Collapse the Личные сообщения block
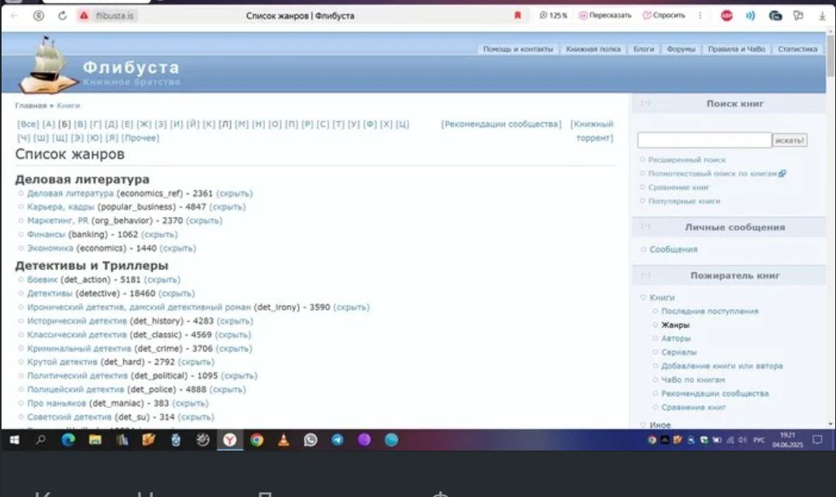The image size is (836, 497). point(645,226)
